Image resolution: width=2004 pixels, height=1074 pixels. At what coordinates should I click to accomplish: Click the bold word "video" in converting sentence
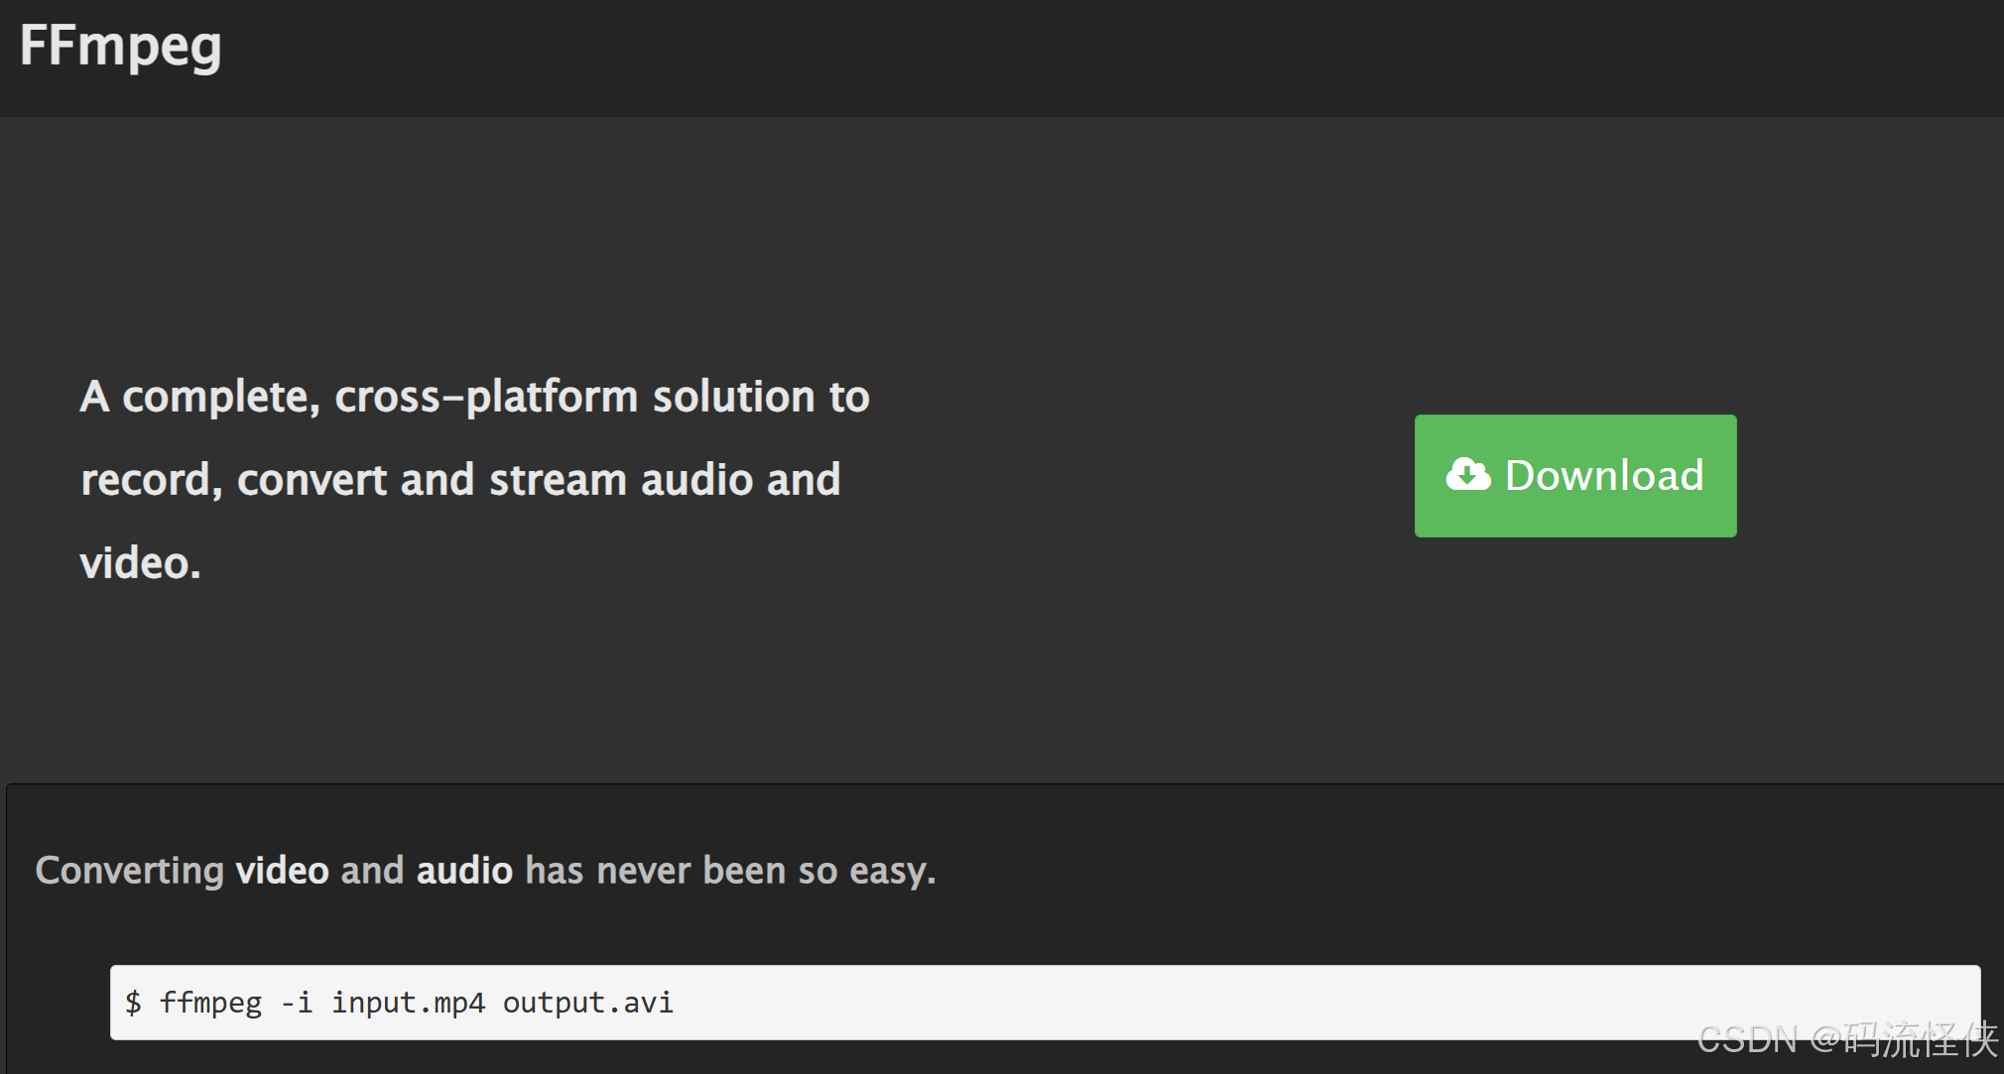(282, 871)
